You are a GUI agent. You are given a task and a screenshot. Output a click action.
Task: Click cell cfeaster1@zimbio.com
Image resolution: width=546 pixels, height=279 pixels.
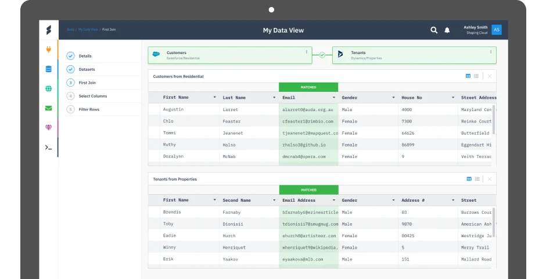(x=308, y=121)
